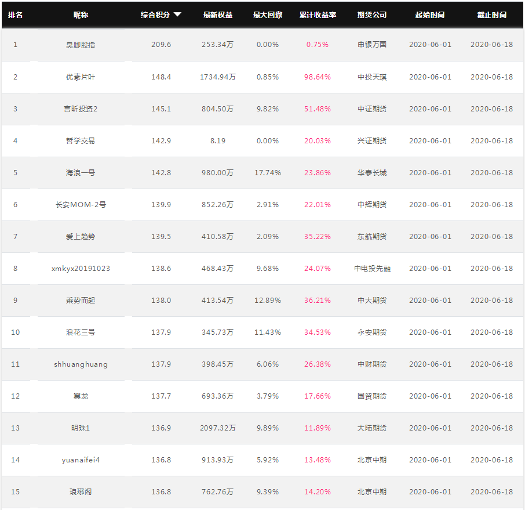Click the yuanaifei4 nickname
The image size is (525, 510).
pyautogui.click(x=81, y=460)
